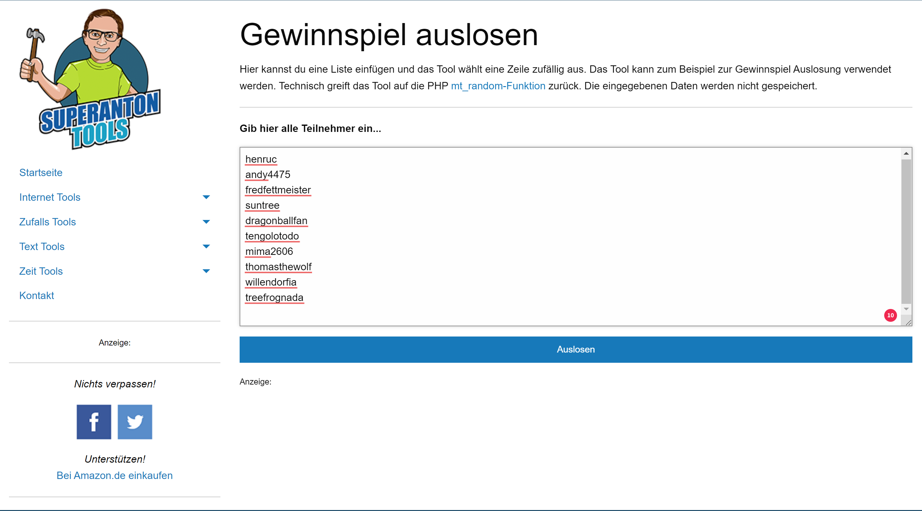Viewport: 922px width, 511px height.
Task: Click the Auslosen button
Action: click(x=576, y=349)
